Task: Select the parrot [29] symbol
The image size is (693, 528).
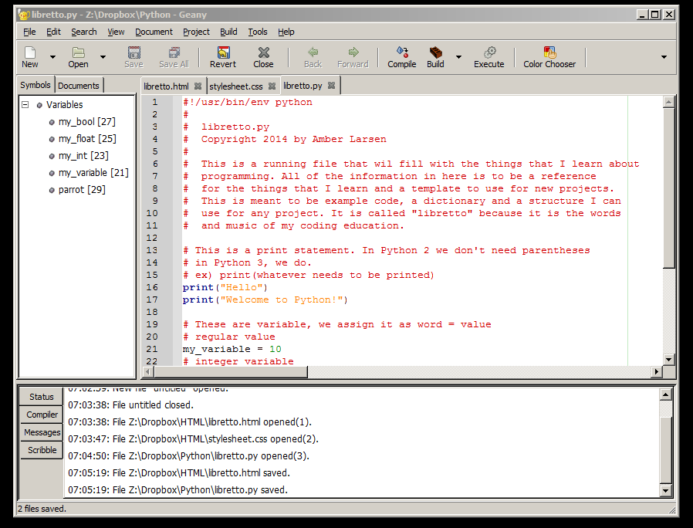Action: click(x=82, y=190)
